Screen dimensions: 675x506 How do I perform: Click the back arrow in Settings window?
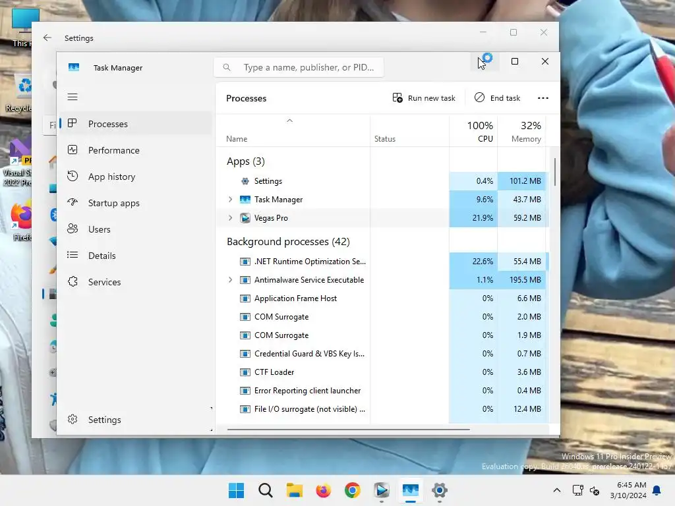coord(47,38)
